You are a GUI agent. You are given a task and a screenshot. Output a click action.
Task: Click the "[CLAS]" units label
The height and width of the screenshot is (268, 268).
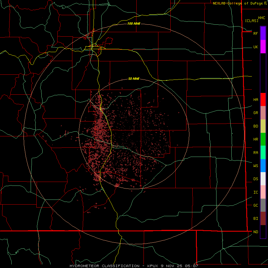tap(252, 21)
